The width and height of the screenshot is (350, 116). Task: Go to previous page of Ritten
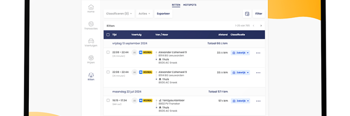coord(253,26)
